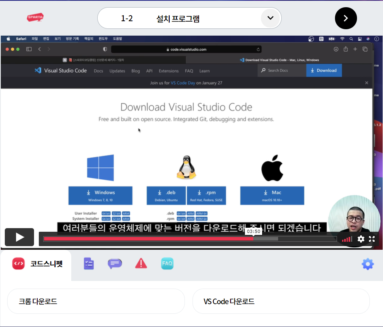Reload the page in Safari

[x=258, y=49]
